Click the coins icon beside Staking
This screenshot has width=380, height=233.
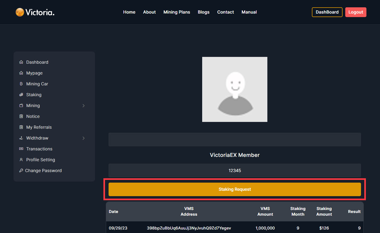click(x=21, y=95)
